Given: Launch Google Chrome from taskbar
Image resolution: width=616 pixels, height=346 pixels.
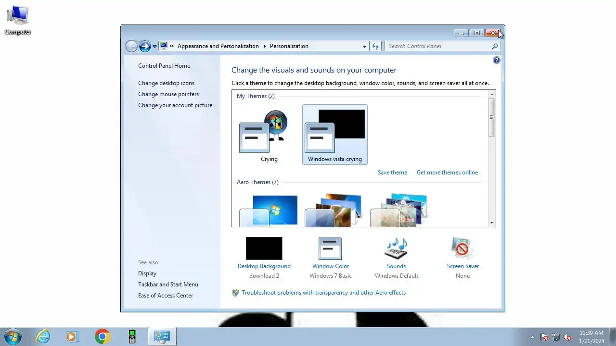Looking at the screenshot, I should point(102,336).
